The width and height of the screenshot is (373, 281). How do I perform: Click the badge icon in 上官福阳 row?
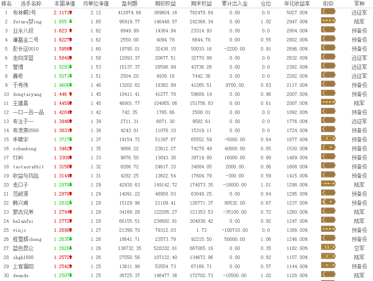(x=328, y=265)
